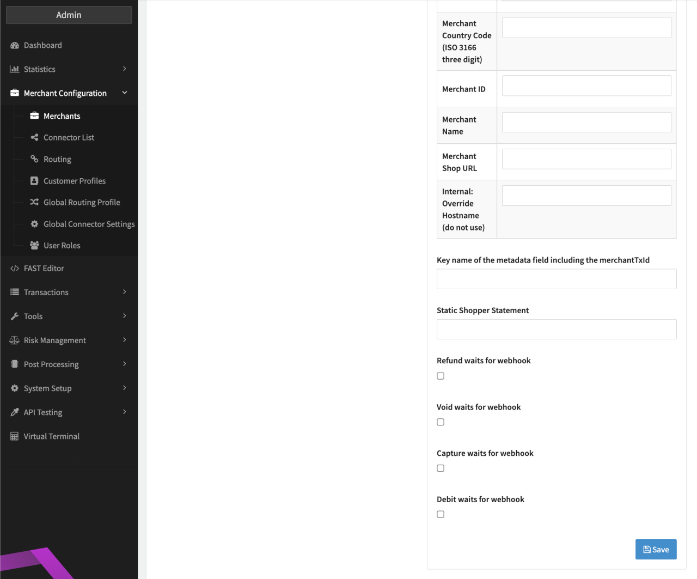697x579 pixels.
Task: Click the Customer Profiles contact icon
Action: [34, 181]
